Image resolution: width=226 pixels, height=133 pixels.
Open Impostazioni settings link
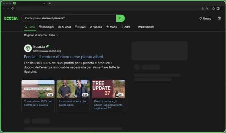coord(146,27)
